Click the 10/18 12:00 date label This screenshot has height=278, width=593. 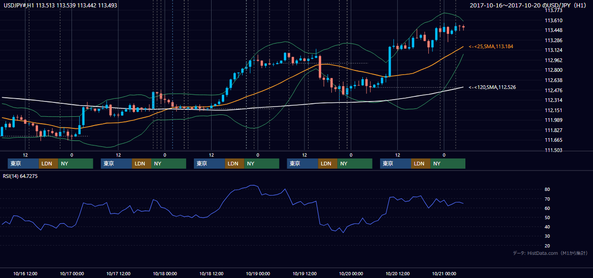click(x=212, y=273)
